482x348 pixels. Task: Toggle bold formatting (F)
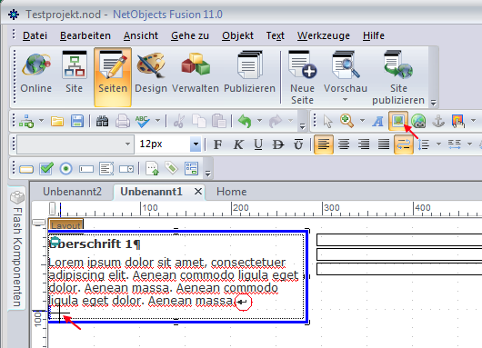[217, 144]
